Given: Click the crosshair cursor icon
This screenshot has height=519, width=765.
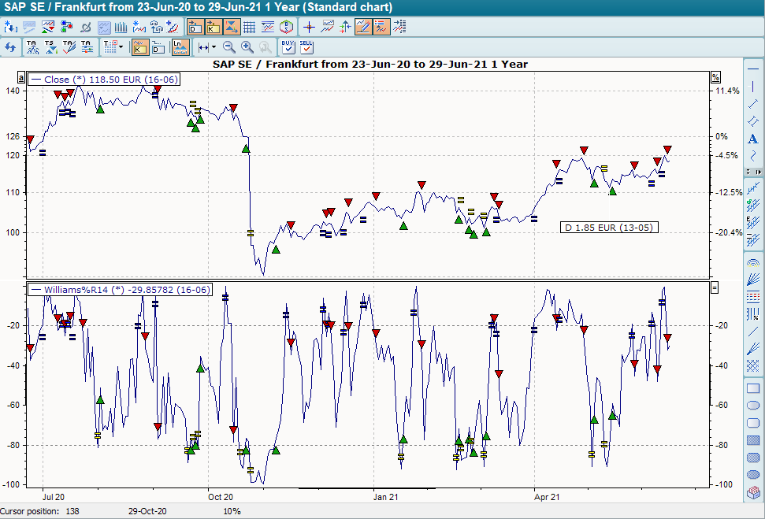Looking at the screenshot, I should pos(310,27).
